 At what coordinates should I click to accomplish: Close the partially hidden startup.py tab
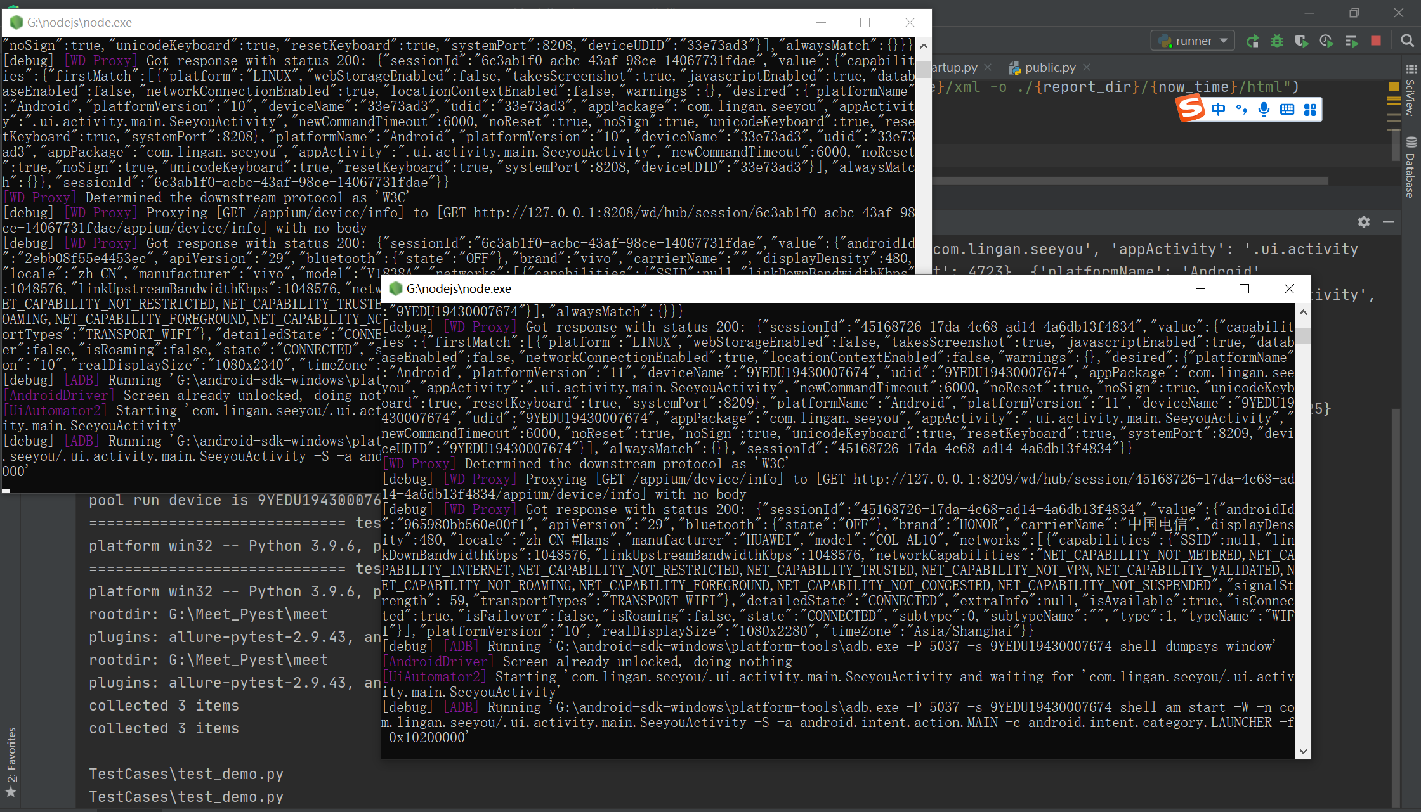pyautogui.click(x=988, y=67)
